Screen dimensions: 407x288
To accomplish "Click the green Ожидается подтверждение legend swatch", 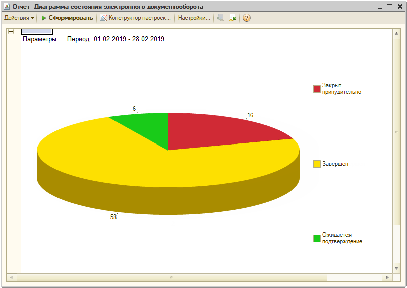I will (317, 238).
